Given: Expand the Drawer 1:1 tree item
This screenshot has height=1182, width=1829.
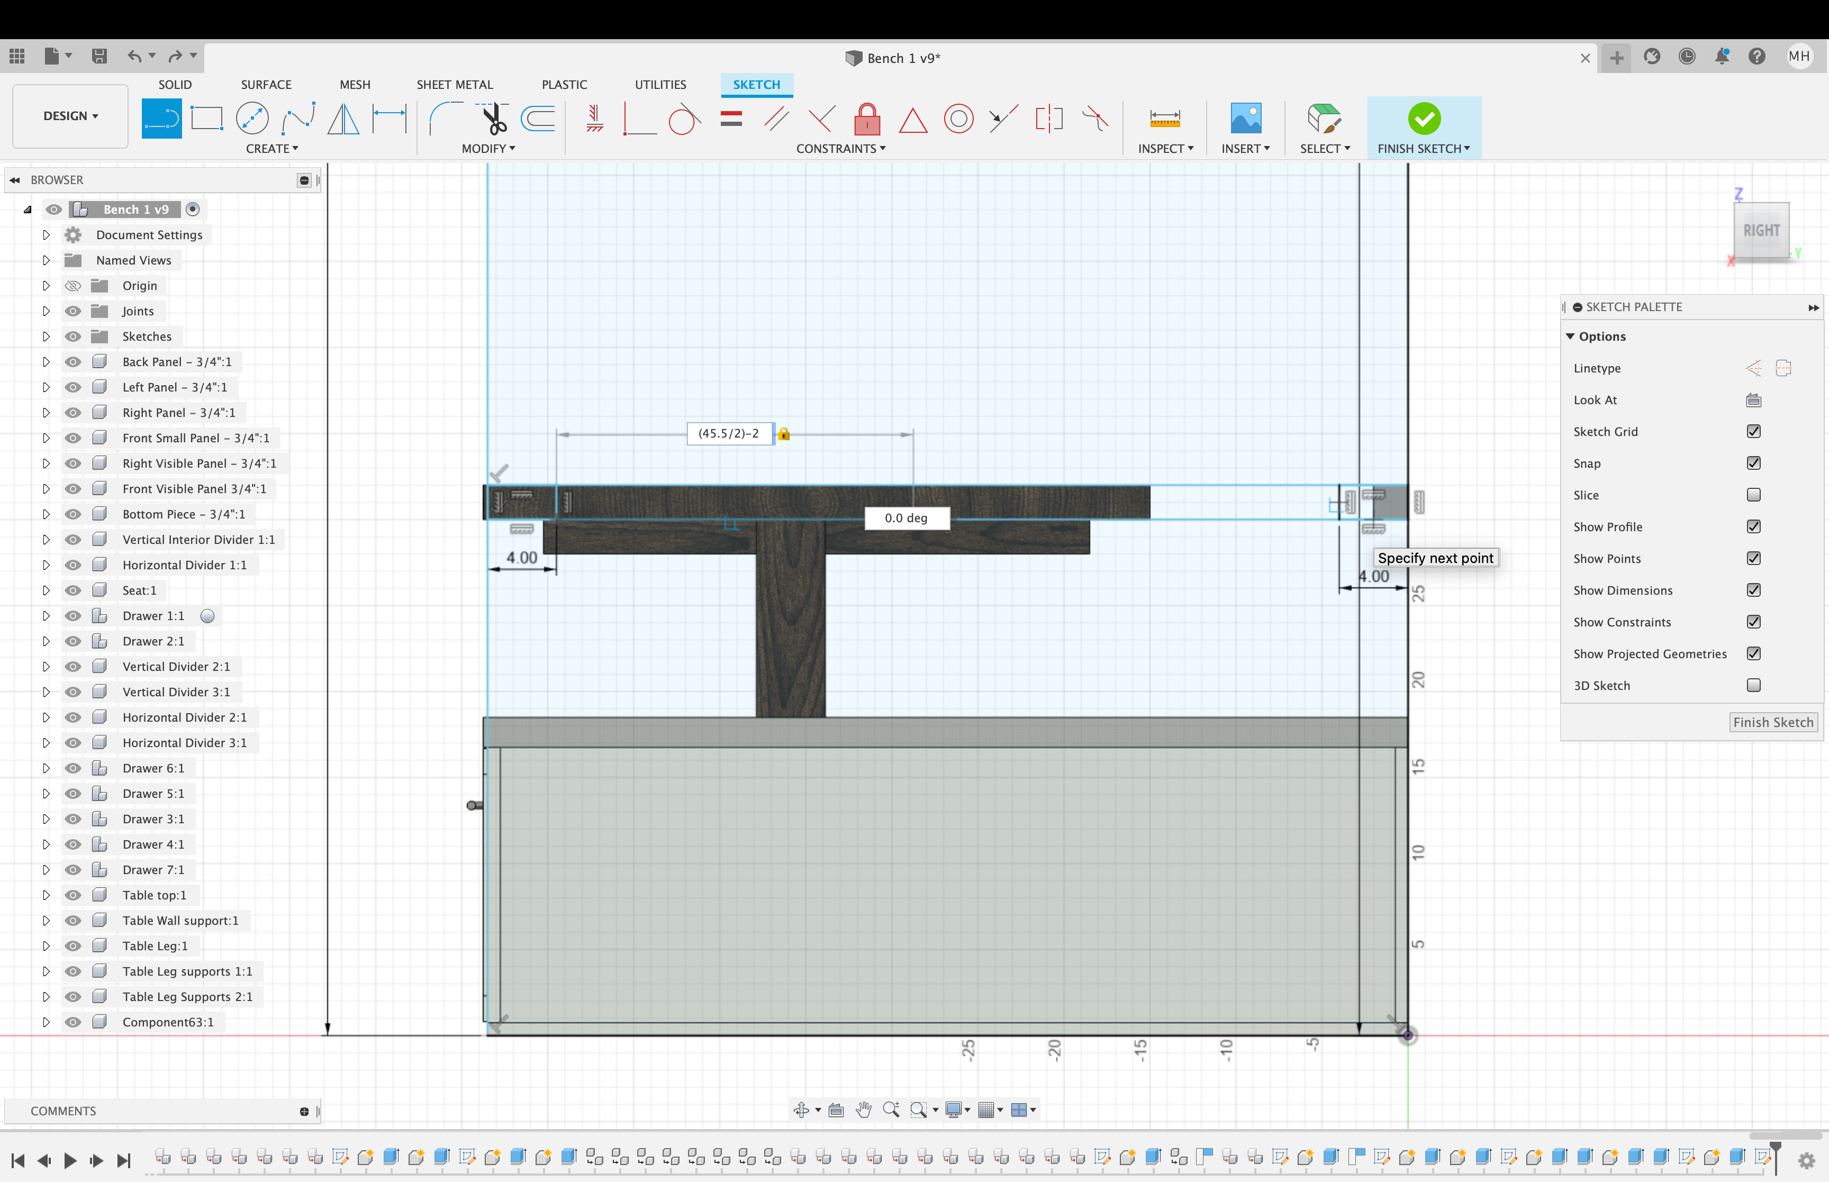Looking at the screenshot, I should (46, 615).
